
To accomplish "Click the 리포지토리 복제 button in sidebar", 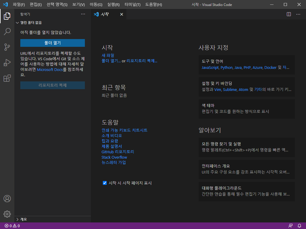I will 53,85.
